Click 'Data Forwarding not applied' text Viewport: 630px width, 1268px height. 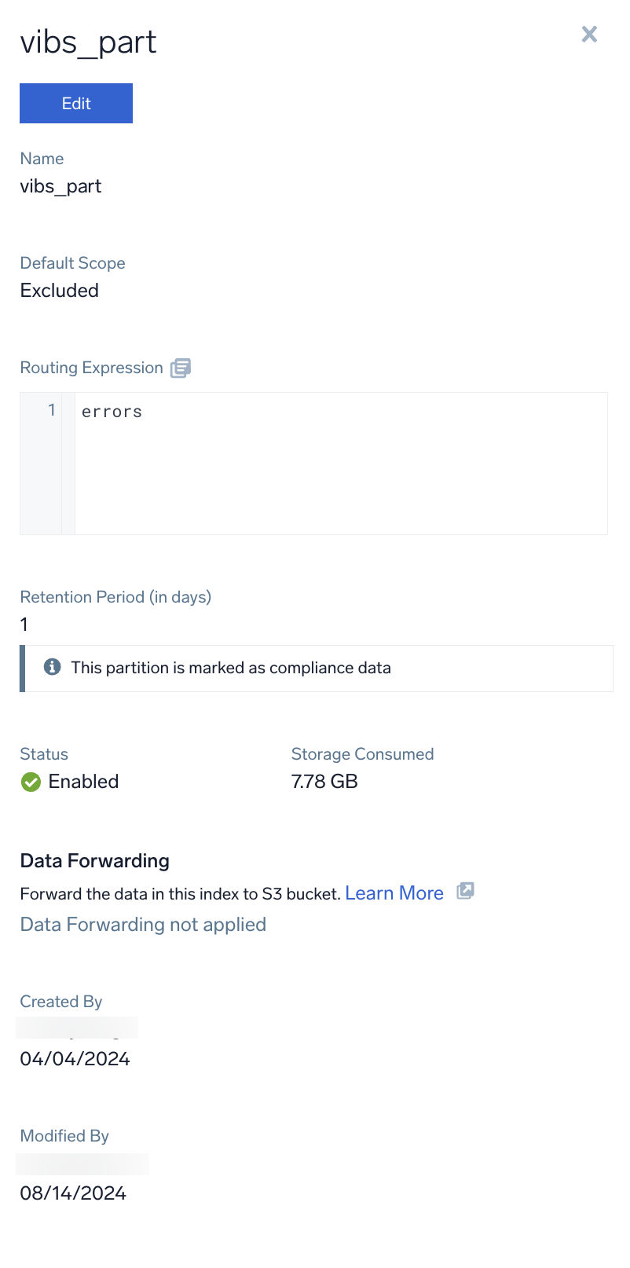143,925
